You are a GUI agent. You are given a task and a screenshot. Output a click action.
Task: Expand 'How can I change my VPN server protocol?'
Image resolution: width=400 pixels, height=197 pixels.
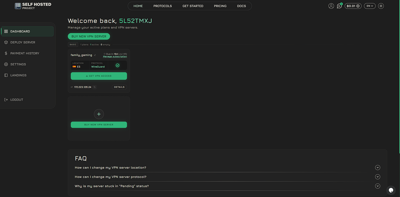point(227,177)
